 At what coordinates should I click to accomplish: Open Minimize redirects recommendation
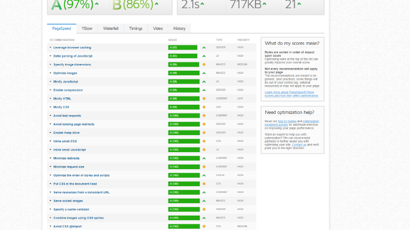pyautogui.click(x=66, y=158)
